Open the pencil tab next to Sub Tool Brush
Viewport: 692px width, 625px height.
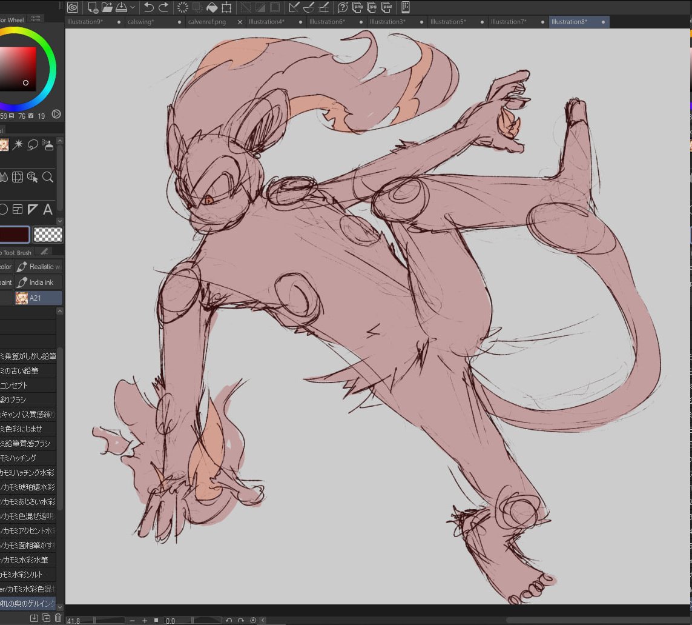44,252
